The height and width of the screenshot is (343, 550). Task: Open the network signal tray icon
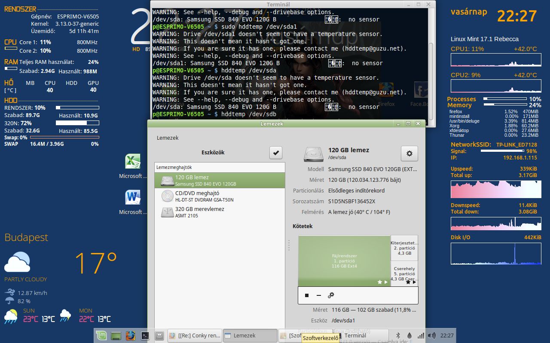click(x=421, y=336)
